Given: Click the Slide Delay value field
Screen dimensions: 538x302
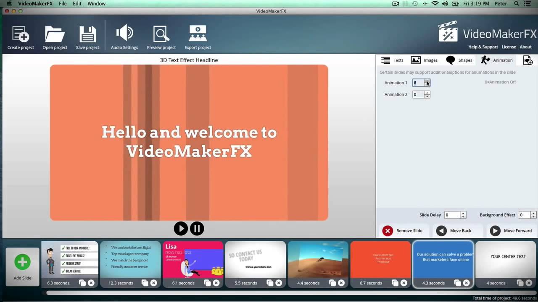Looking at the screenshot, I should 452,215.
